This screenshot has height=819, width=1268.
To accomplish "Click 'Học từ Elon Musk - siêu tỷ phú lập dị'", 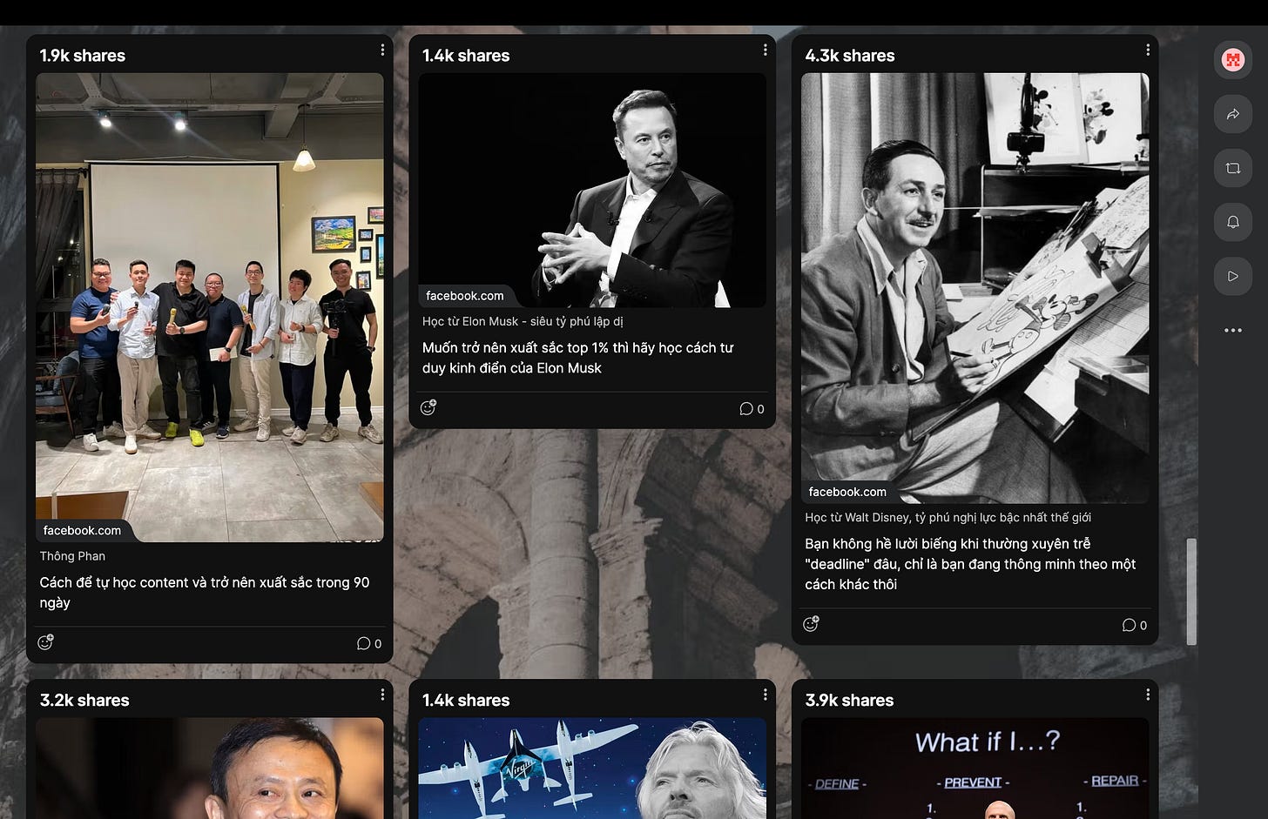I will coord(523,321).
